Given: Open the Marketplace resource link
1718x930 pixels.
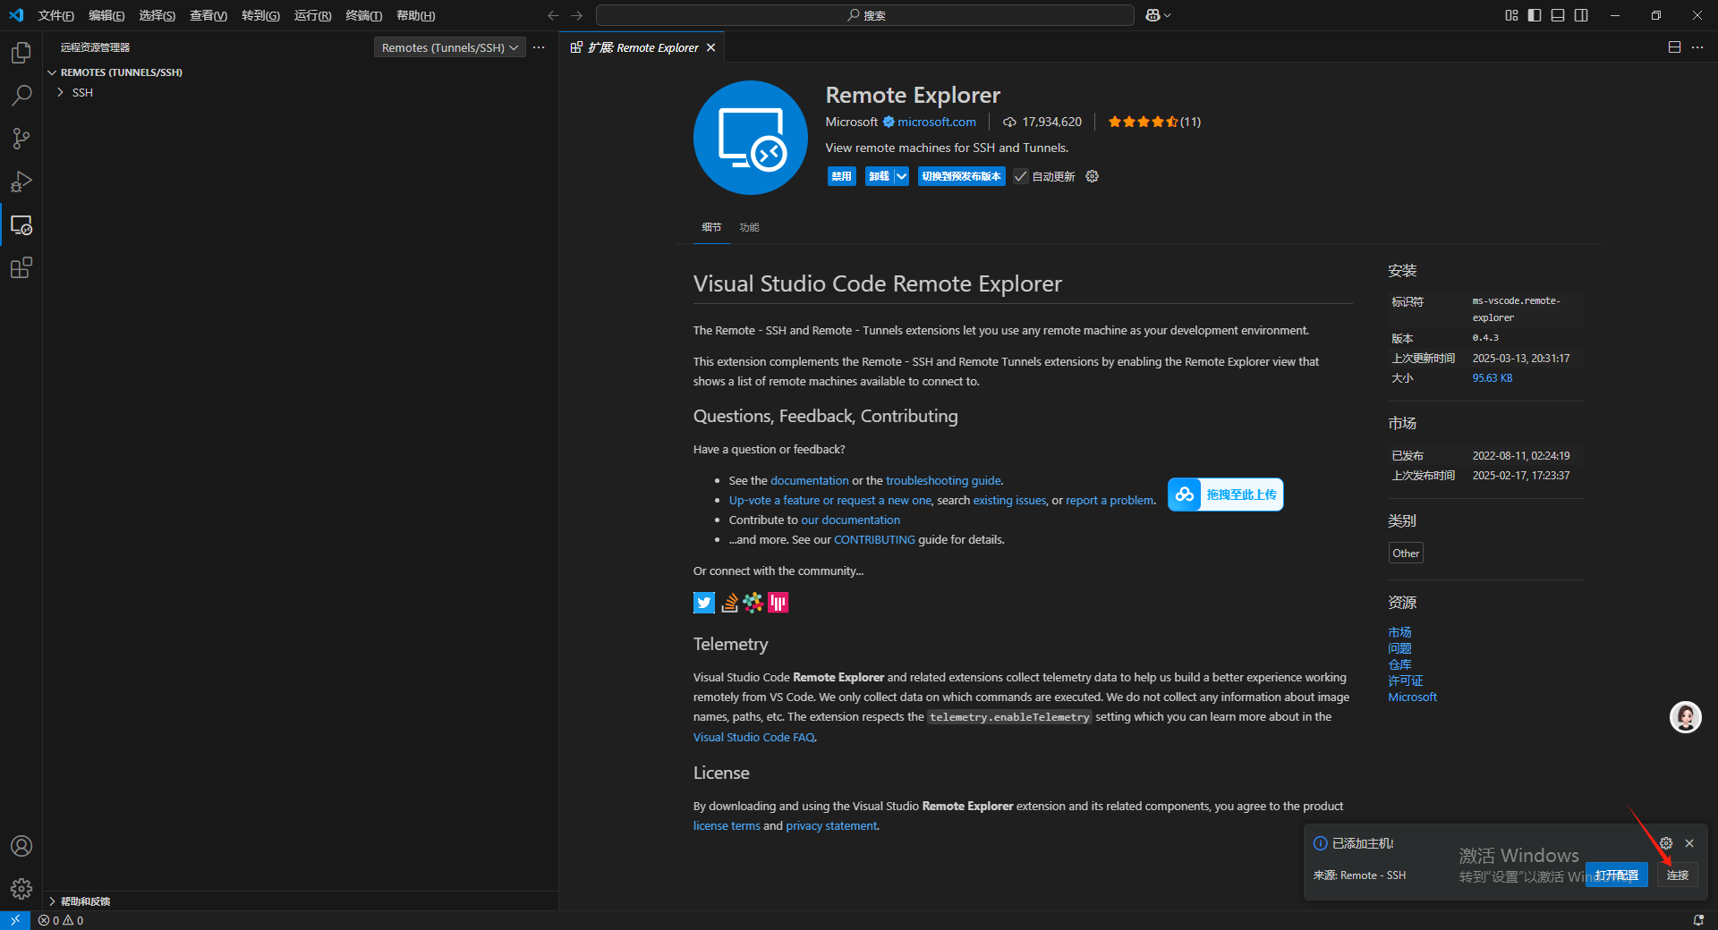Looking at the screenshot, I should tap(1399, 632).
